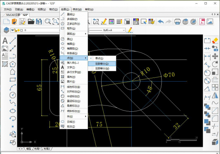Open the 编辑(E) menu
Image resolution: width=220 pixels, height=154 pixels.
pyautogui.click(x=30, y=10)
